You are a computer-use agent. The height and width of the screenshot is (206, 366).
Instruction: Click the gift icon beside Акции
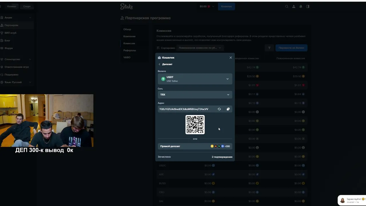(2, 18)
